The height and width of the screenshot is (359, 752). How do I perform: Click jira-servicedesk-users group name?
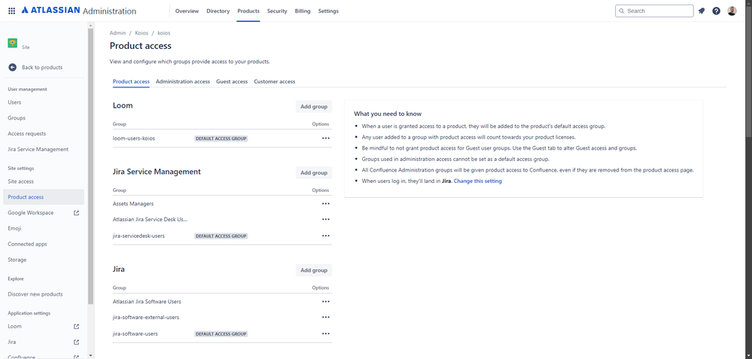[x=139, y=236]
